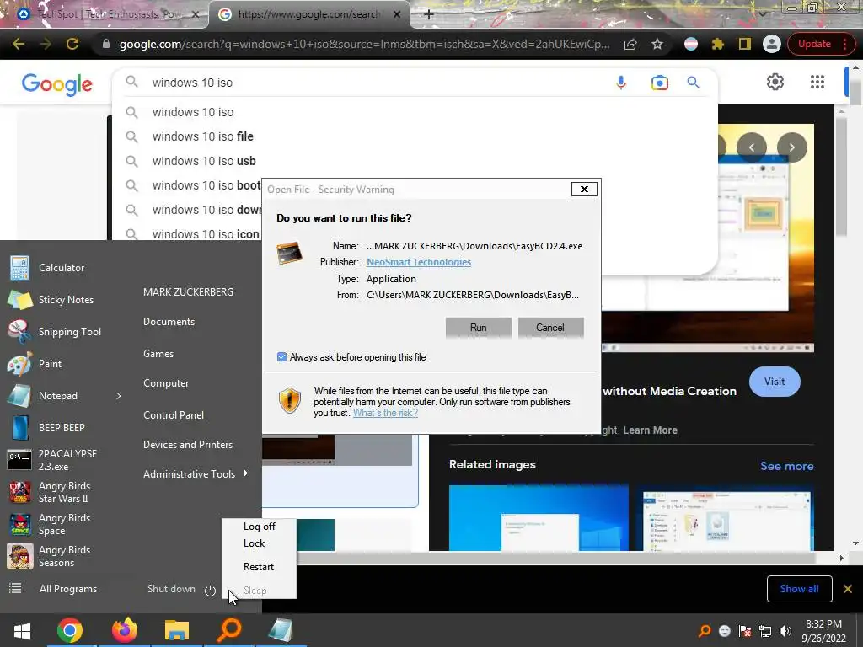The height and width of the screenshot is (647, 863).
Task: Click Show all downloads
Action: pos(799,589)
